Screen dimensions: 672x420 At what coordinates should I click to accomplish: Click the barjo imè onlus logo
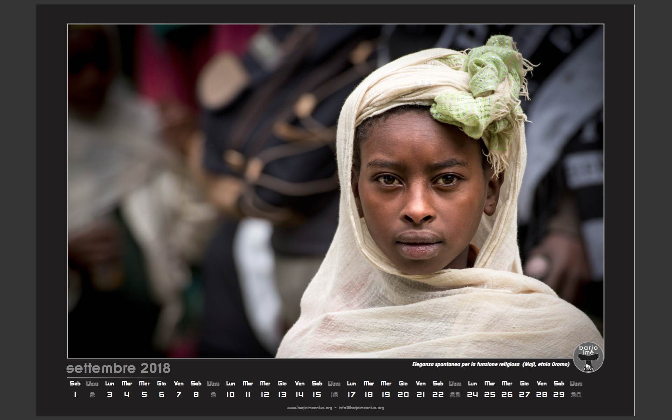[x=588, y=357]
